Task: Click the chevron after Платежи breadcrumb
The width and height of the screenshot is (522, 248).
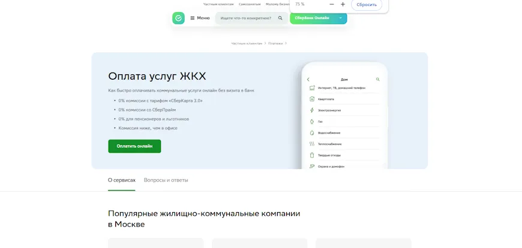Action: [x=286, y=43]
